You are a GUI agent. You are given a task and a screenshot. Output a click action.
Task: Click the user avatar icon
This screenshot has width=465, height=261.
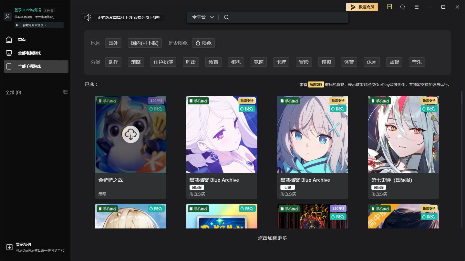(x=8, y=16)
